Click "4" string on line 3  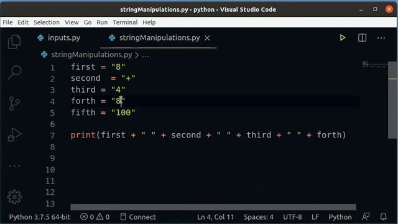tap(118, 90)
